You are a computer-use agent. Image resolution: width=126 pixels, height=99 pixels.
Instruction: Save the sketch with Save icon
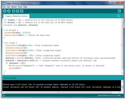22,11
